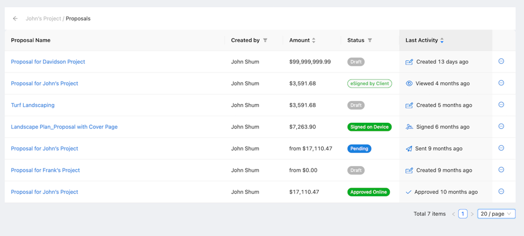Screen dimensions: 524x236
Task: Open the 20 / page dropdown
Action: pyautogui.click(x=497, y=214)
